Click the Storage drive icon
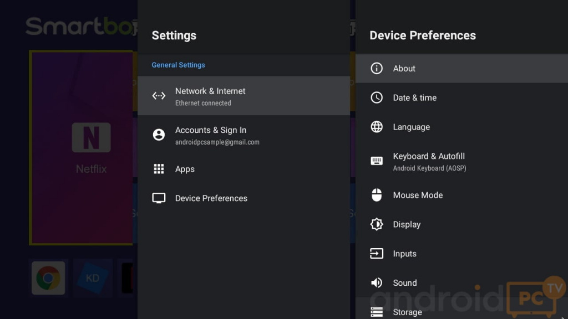Viewport: 568px width, 319px height. [377, 312]
